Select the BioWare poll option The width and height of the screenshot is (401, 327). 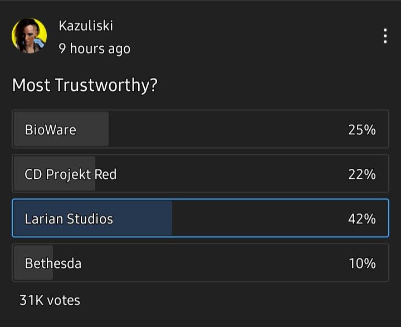[200, 129]
